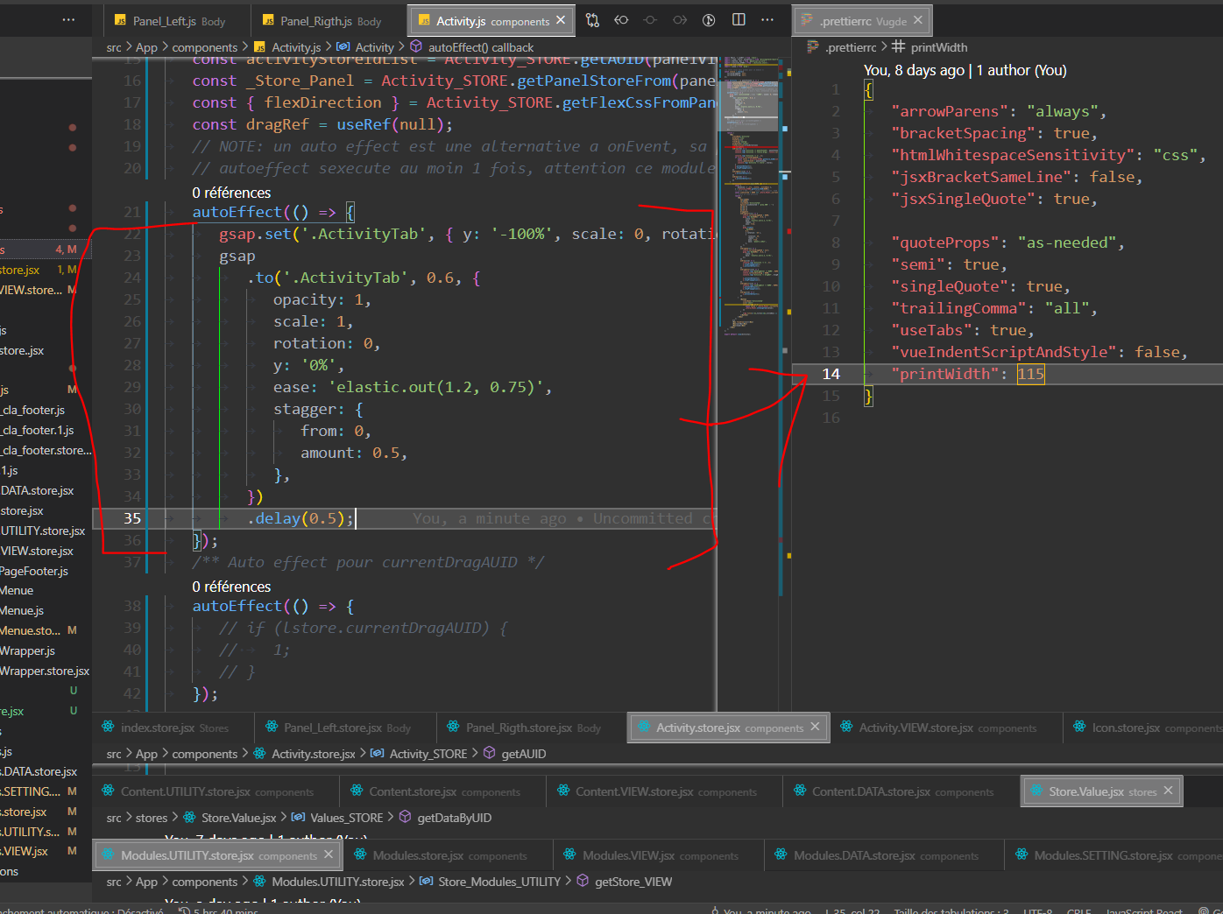The height and width of the screenshot is (914, 1223).
Task: Open the Activity symbol breadcrumb in Activity.js
Action: click(365, 47)
